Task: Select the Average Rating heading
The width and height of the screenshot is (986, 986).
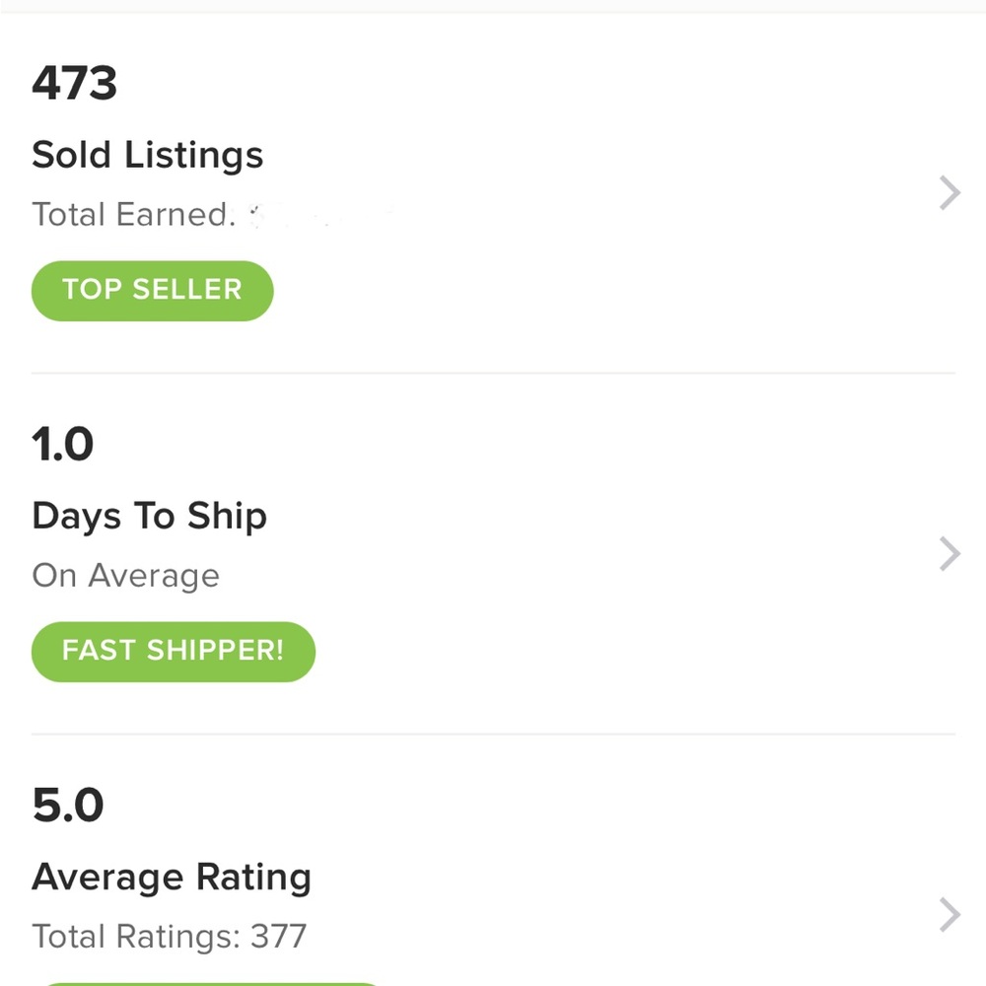Action: 172,878
